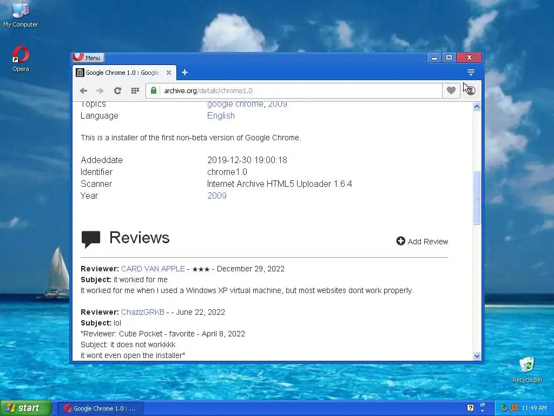Reload the page with refresh icon
Image resolution: width=554 pixels, height=416 pixels.
click(x=117, y=91)
